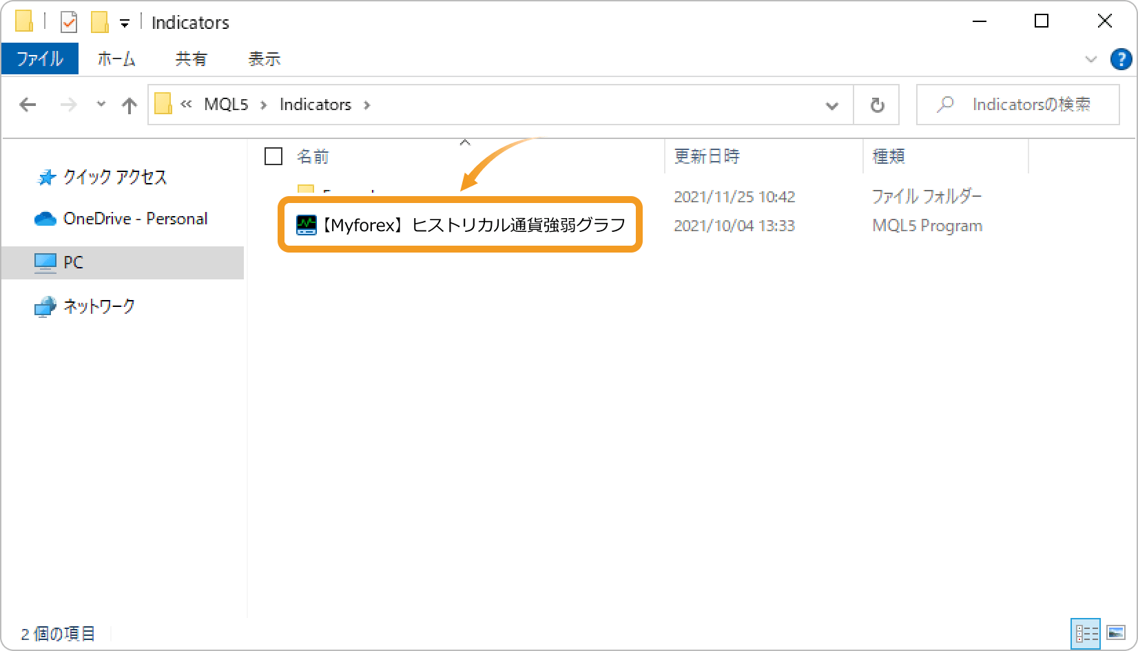
Task: Toggle the select all items checkbox
Action: pos(273,157)
